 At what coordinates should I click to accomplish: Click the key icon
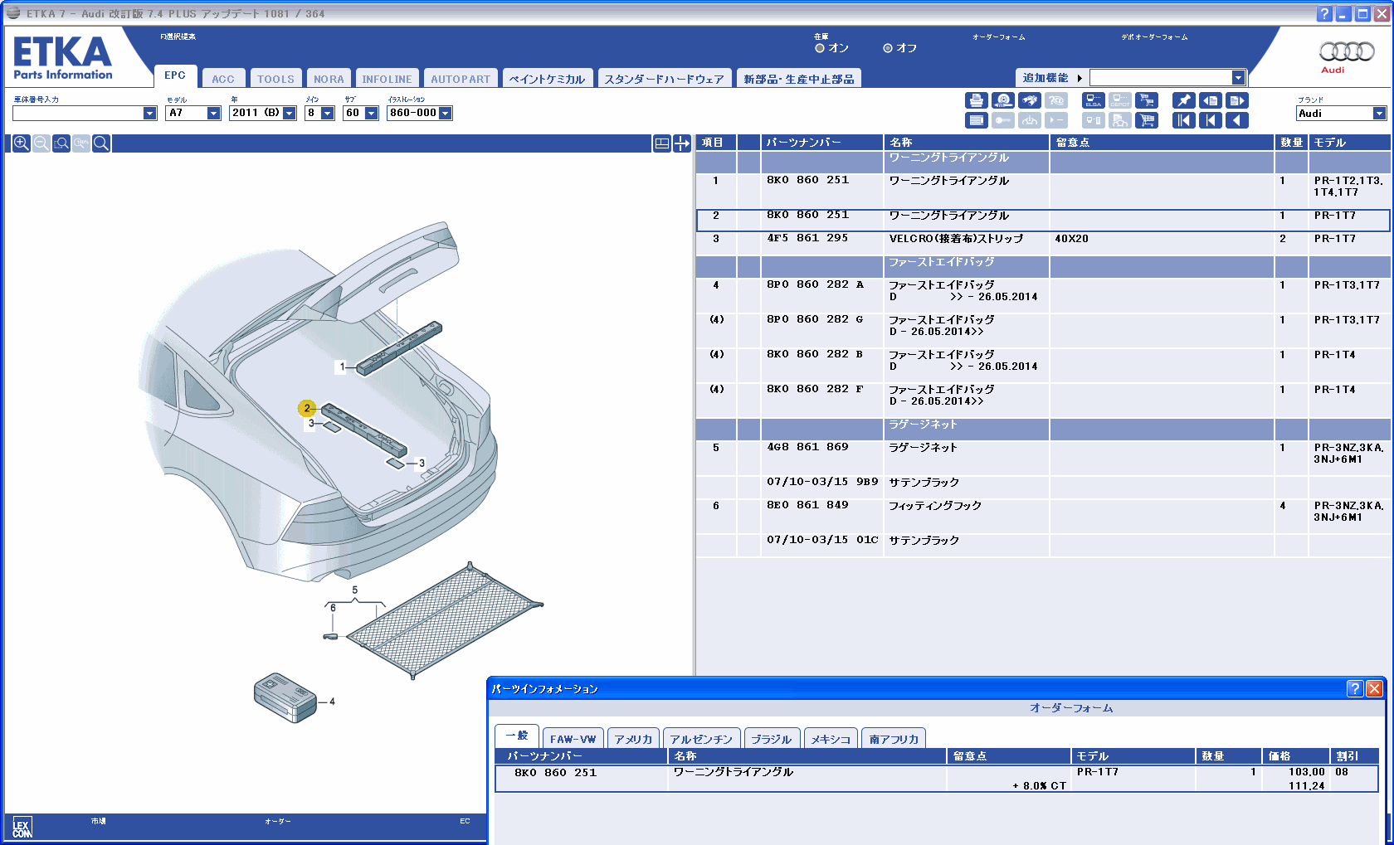pos(1003,120)
